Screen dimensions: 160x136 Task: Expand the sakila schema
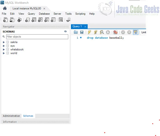(4, 42)
